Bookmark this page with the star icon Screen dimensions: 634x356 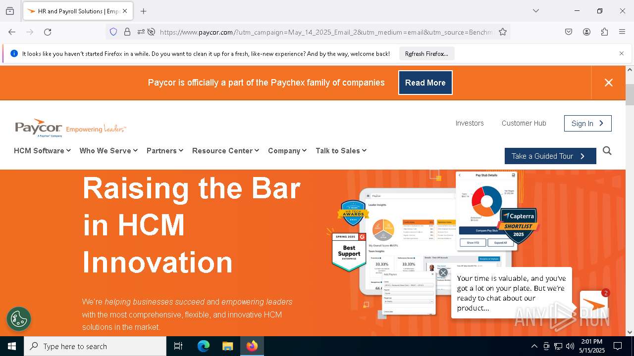pyautogui.click(x=503, y=32)
